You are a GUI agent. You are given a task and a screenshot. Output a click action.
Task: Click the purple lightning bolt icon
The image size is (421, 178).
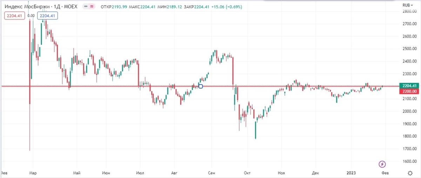click(x=382, y=164)
